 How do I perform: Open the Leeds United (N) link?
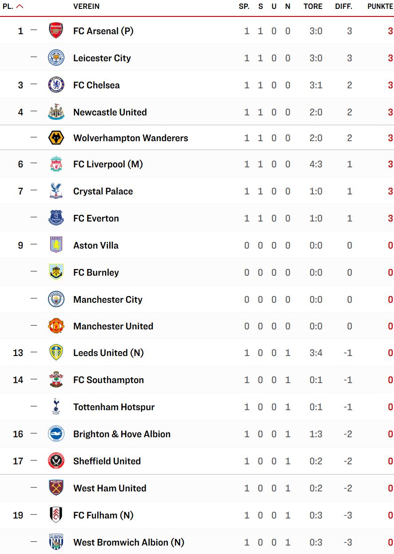108,353
